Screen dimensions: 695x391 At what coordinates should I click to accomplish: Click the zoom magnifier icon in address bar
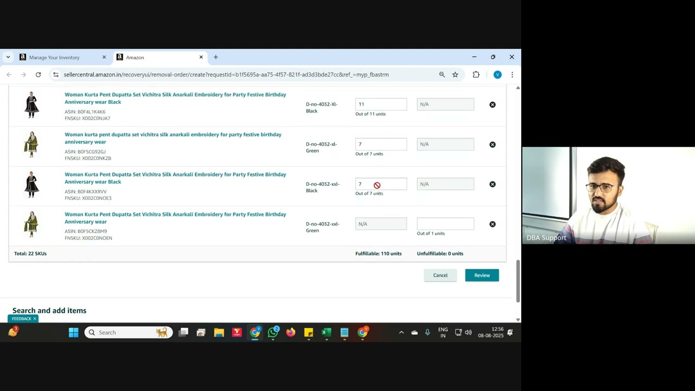pyautogui.click(x=442, y=74)
